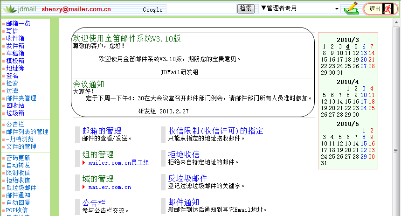The height and width of the screenshot is (216, 401).
Task: Select day 30 in the 2010/4 calendar
Action: 356,115
